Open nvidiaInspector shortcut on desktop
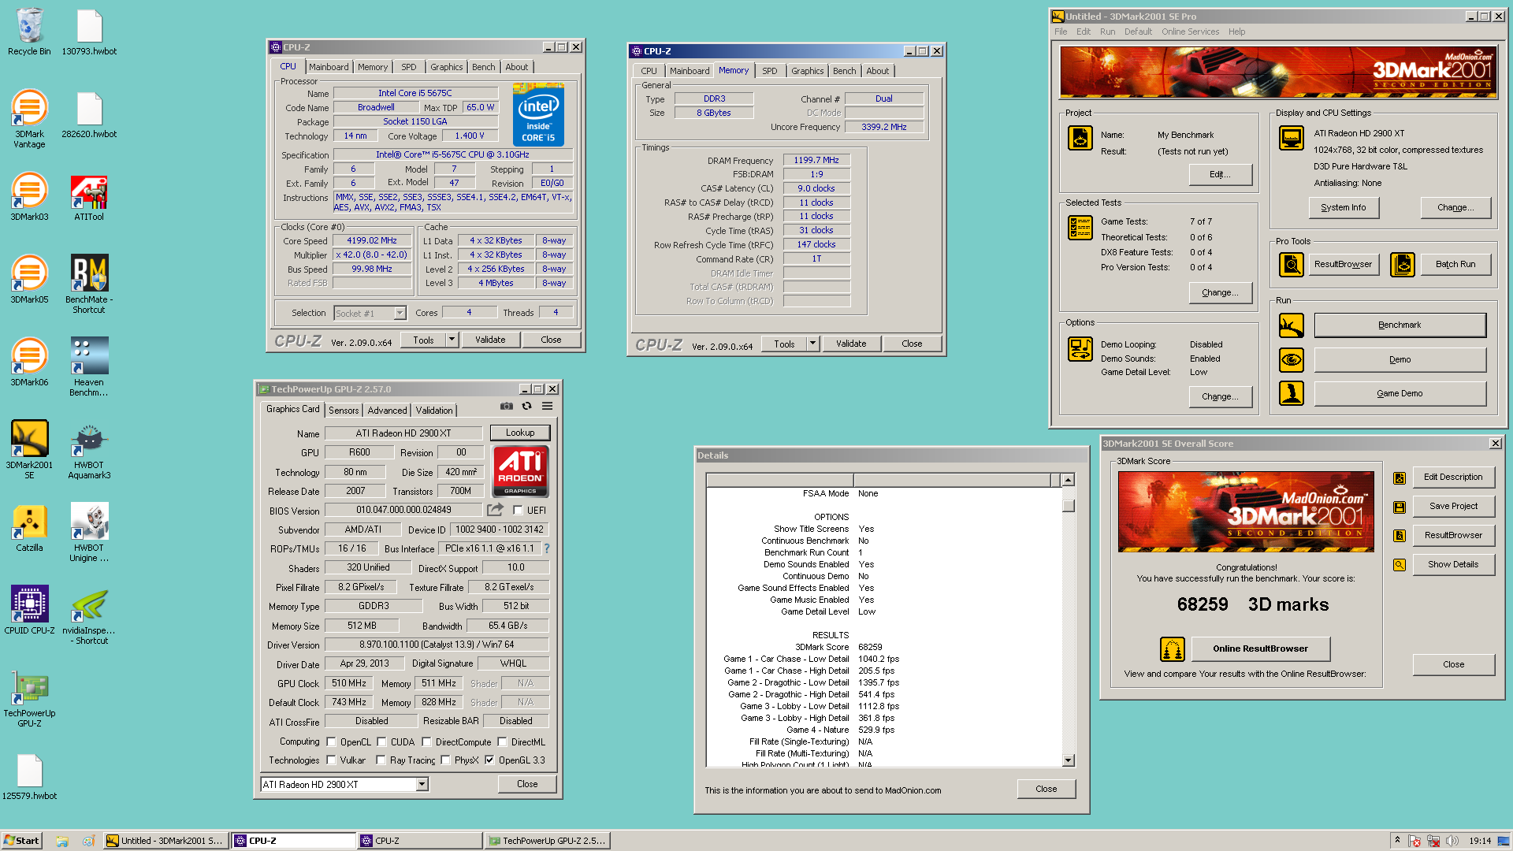The height and width of the screenshot is (851, 1513). click(89, 615)
